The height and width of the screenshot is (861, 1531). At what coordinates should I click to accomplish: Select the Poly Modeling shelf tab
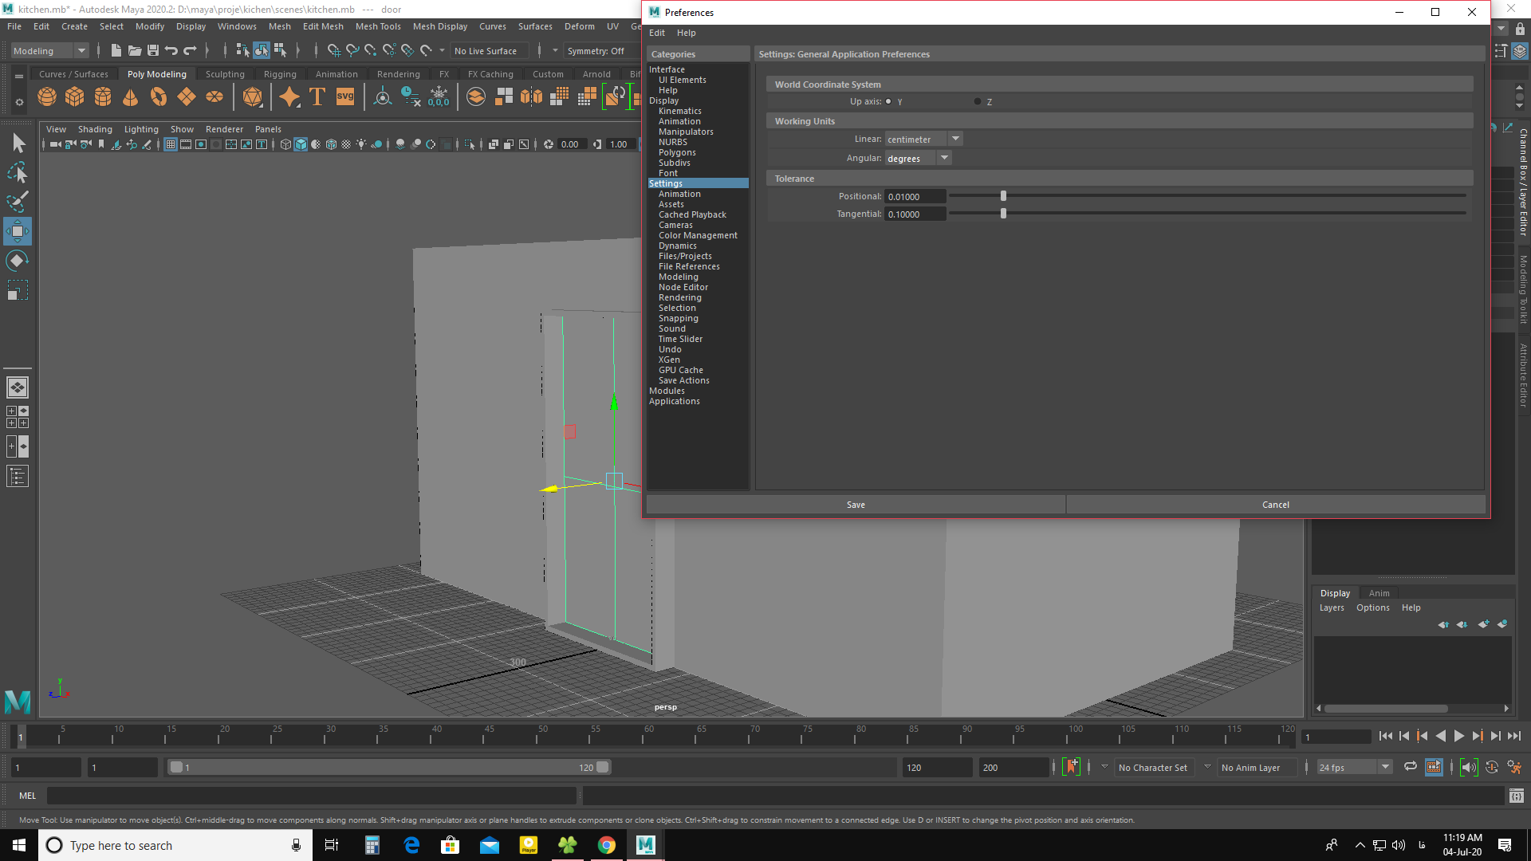point(156,73)
